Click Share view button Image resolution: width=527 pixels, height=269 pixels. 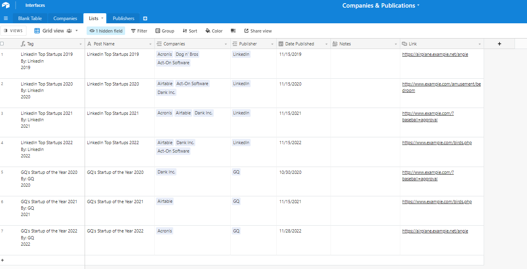(258, 31)
